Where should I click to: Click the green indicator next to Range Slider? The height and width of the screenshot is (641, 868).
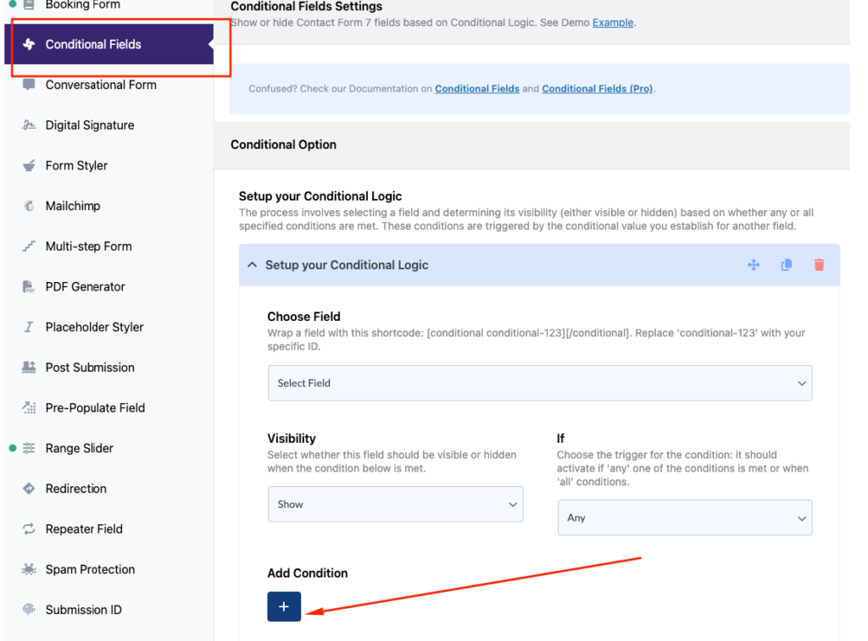[x=11, y=448]
